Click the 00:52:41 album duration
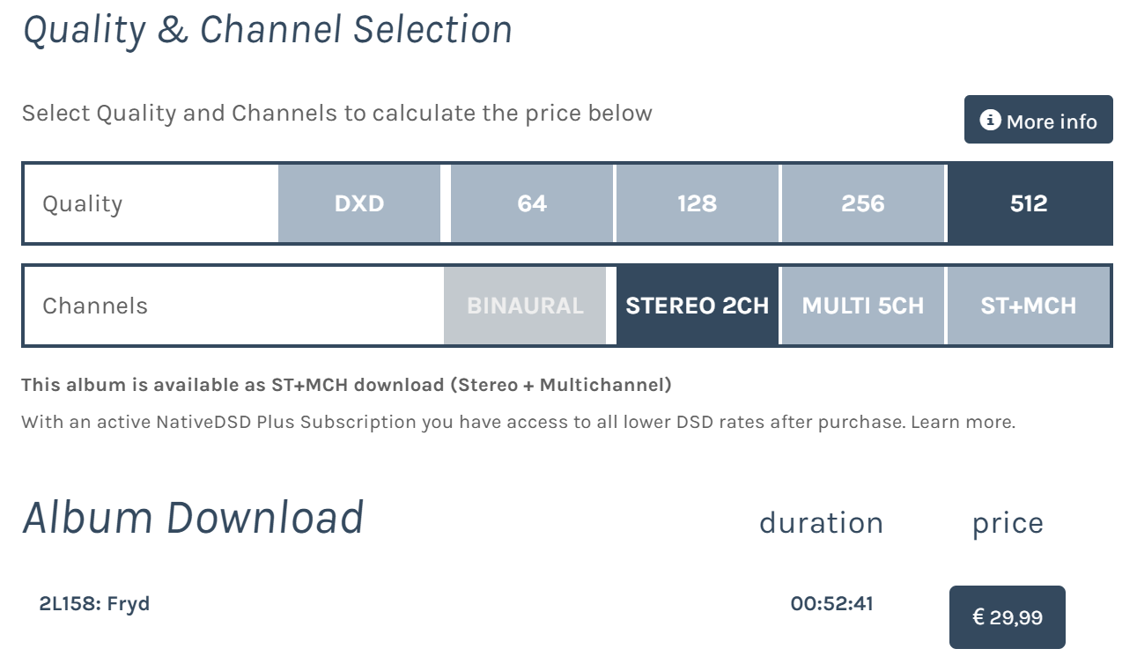Image resolution: width=1137 pixels, height=671 pixels. pyautogui.click(x=832, y=604)
